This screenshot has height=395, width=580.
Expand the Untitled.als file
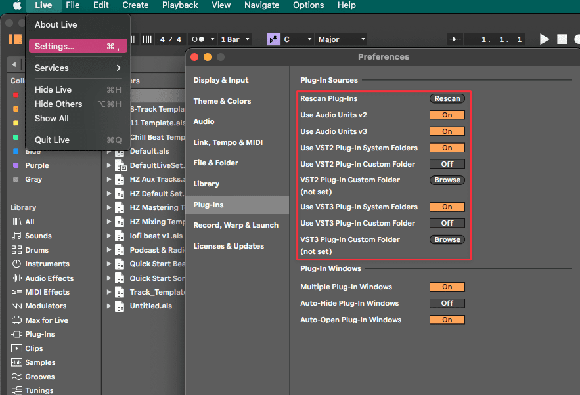point(109,306)
